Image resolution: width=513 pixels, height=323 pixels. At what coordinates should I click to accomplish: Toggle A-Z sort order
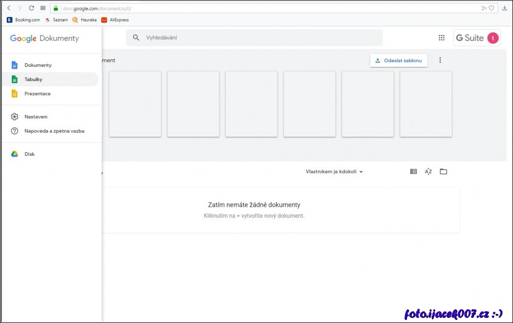pos(428,171)
